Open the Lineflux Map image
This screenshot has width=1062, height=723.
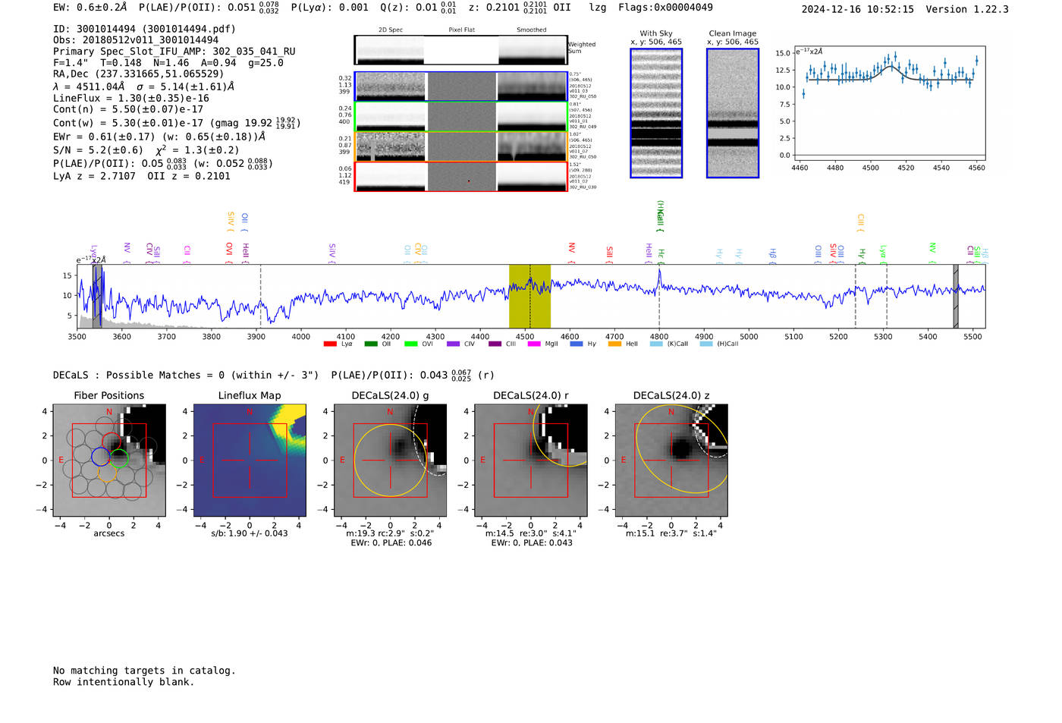point(250,461)
